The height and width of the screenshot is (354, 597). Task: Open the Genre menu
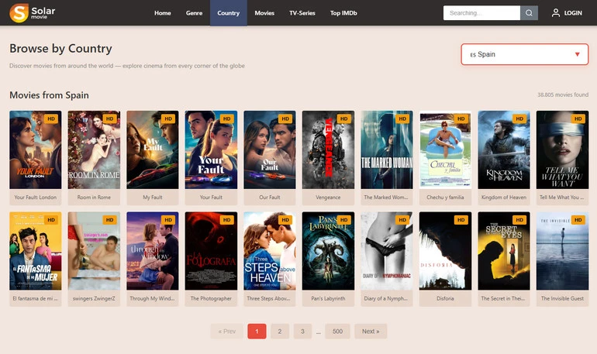(x=194, y=13)
